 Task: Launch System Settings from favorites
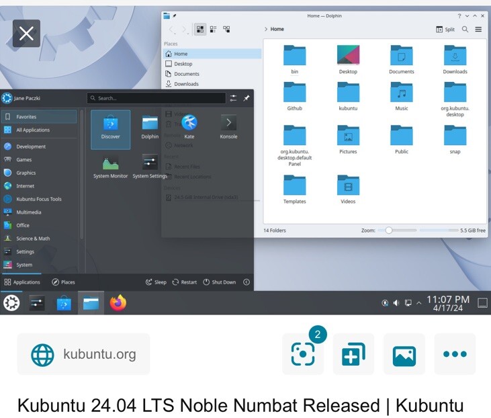150,167
